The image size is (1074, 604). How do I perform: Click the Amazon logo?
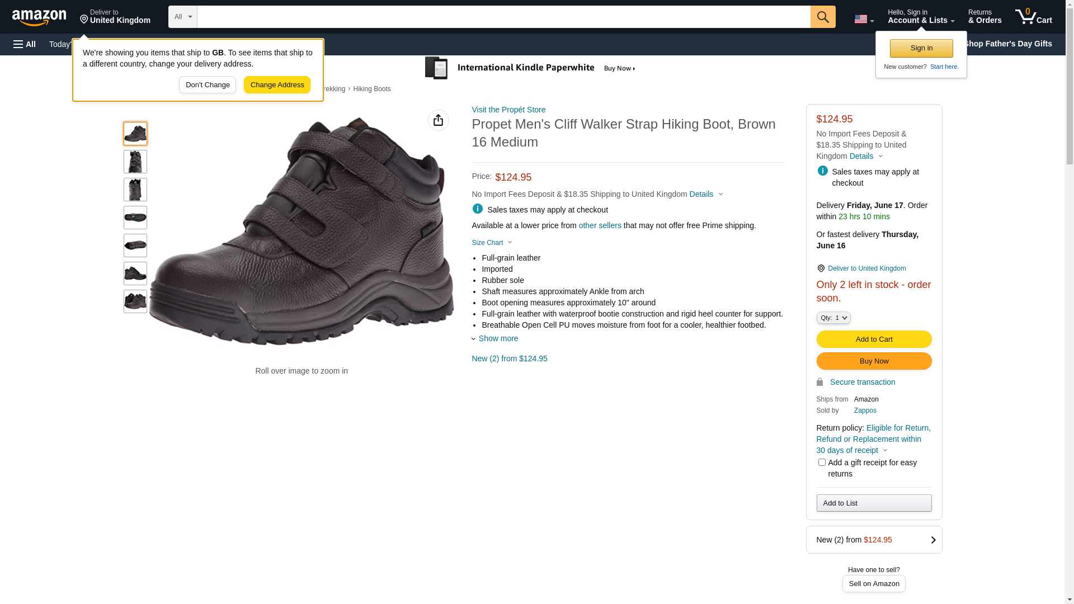tap(39, 17)
